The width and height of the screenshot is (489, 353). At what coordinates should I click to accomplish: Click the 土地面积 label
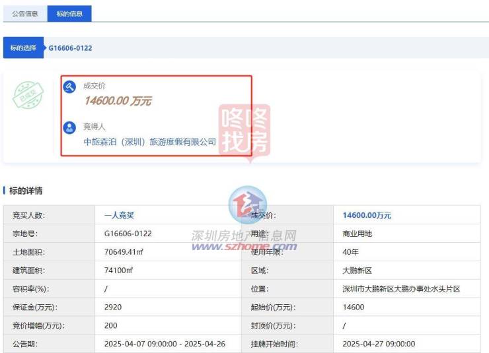click(x=28, y=252)
